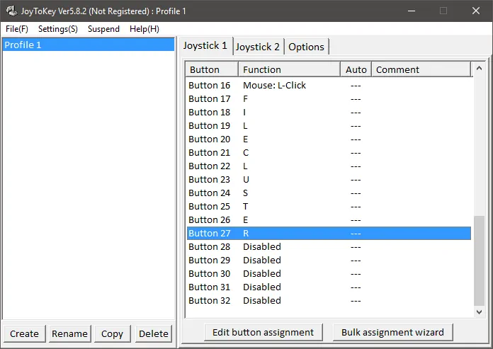Click the Auto value of Button 30
Viewport: 493px width, 349px height.
pyautogui.click(x=356, y=274)
